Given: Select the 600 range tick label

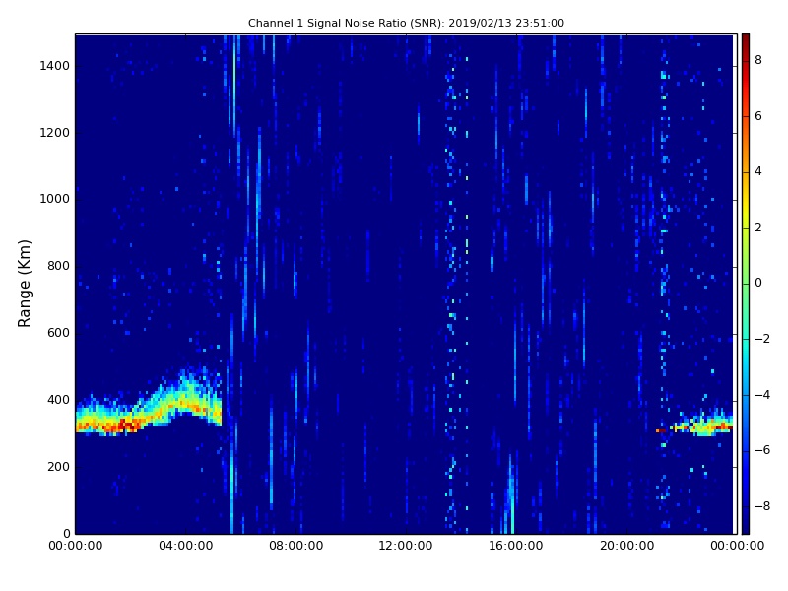Looking at the screenshot, I should [x=57, y=333].
